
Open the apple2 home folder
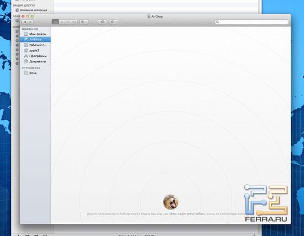point(35,50)
